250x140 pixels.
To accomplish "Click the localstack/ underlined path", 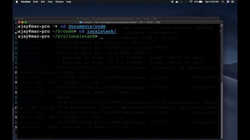I will tap(102, 31).
